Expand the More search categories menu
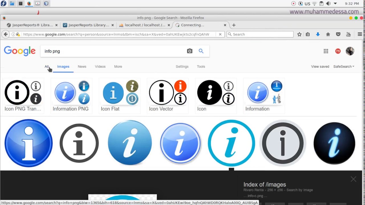 118,67
